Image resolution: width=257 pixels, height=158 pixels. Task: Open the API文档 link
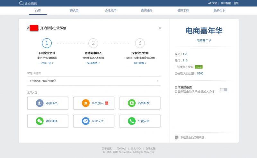click(x=213, y=3)
